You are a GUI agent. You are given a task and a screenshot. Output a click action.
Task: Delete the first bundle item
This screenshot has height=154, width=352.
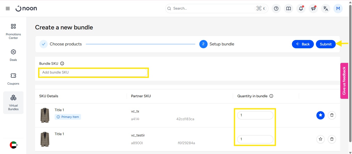(x=332, y=115)
